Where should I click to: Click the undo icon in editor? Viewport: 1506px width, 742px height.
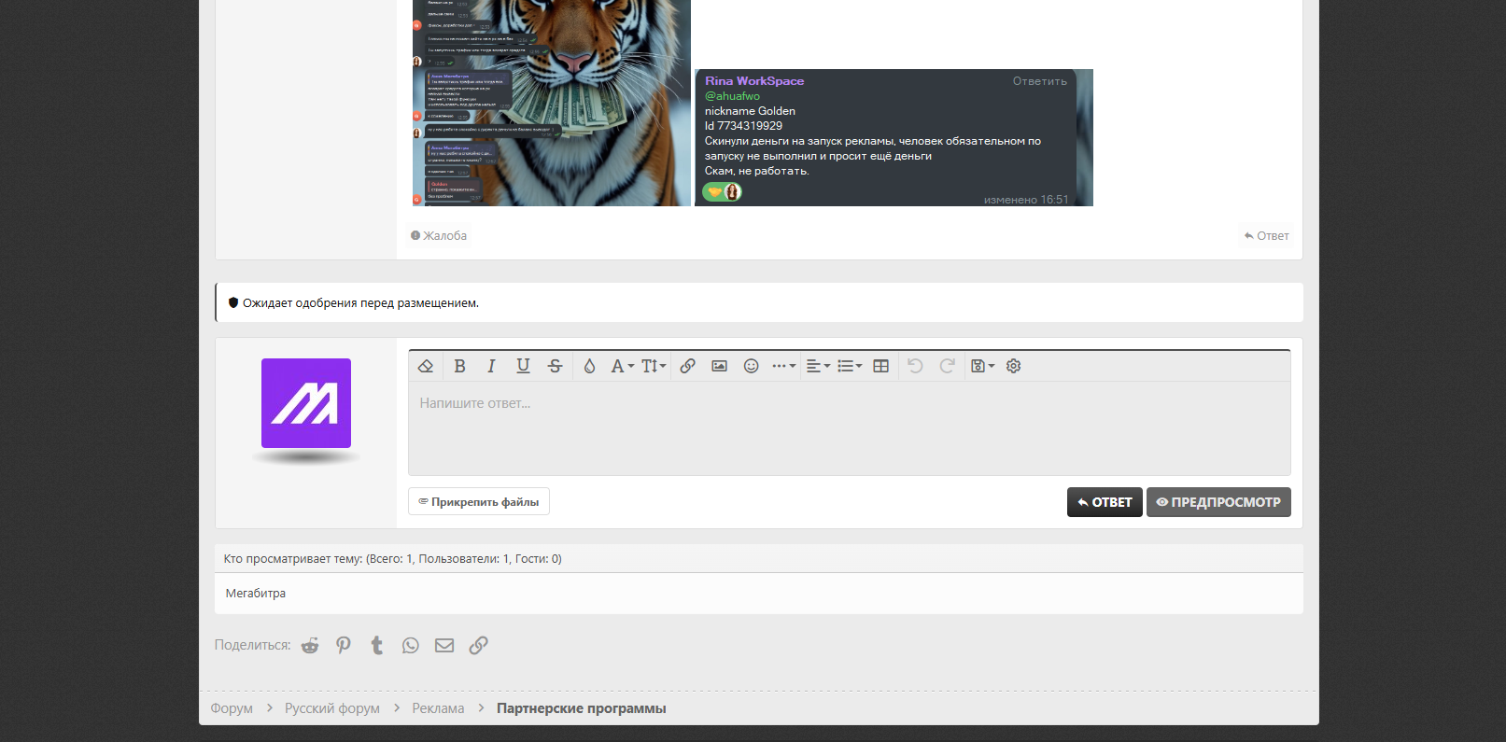915,366
